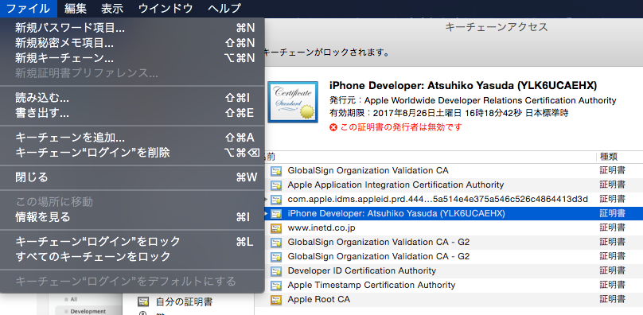The width and height of the screenshot is (643, 315).
Task: Choose キーチェーン"ログイン"を削除 menu item
Action: tap(132, 153)
